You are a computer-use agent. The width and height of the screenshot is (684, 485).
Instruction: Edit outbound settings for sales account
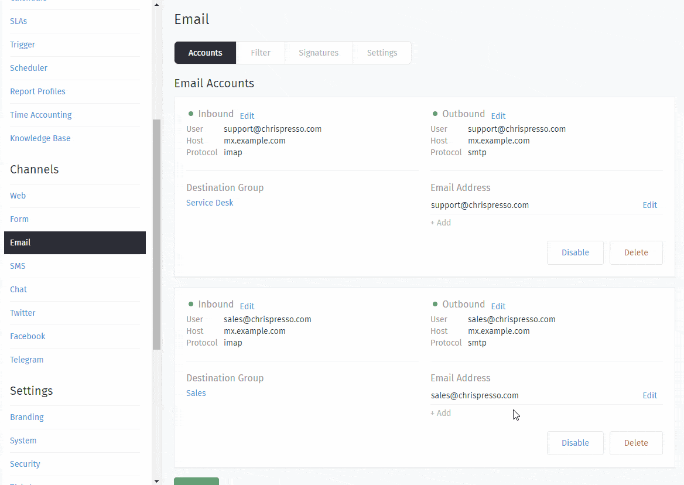tap(498, 306)
